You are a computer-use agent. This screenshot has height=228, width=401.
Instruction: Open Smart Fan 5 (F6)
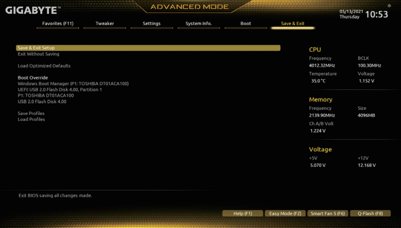[328, 213]
